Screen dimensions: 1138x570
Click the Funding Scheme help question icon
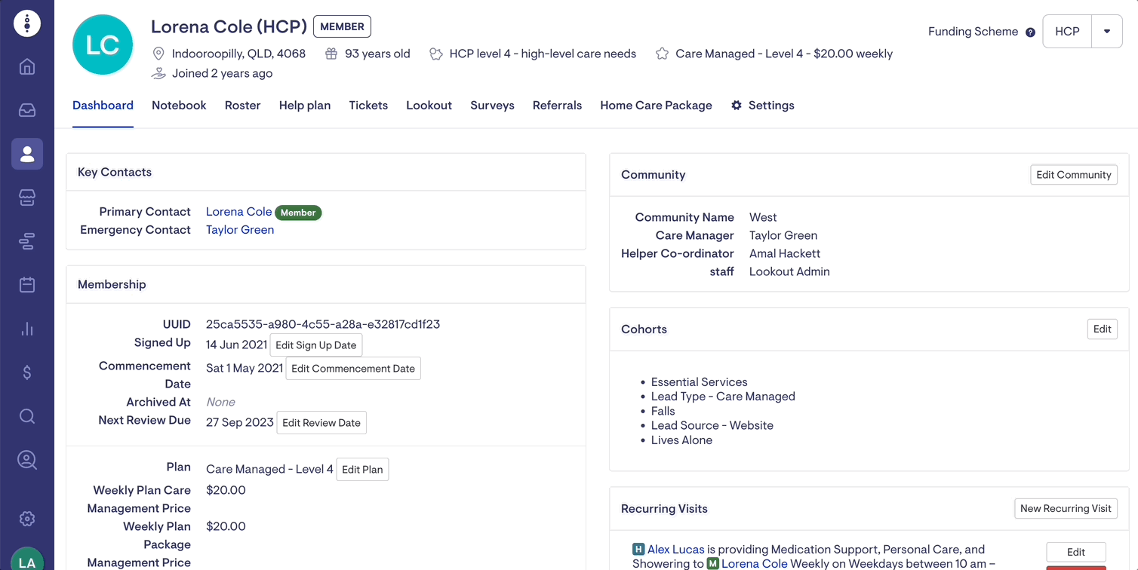[x=1030, y=32]
